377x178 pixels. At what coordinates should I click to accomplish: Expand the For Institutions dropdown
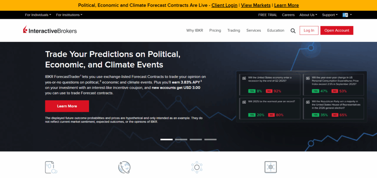pyautogui.click(x=69, y=15)
